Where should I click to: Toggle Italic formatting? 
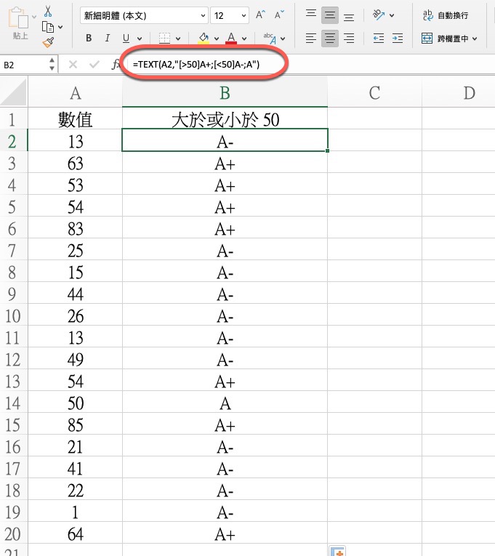pos(107,38)
